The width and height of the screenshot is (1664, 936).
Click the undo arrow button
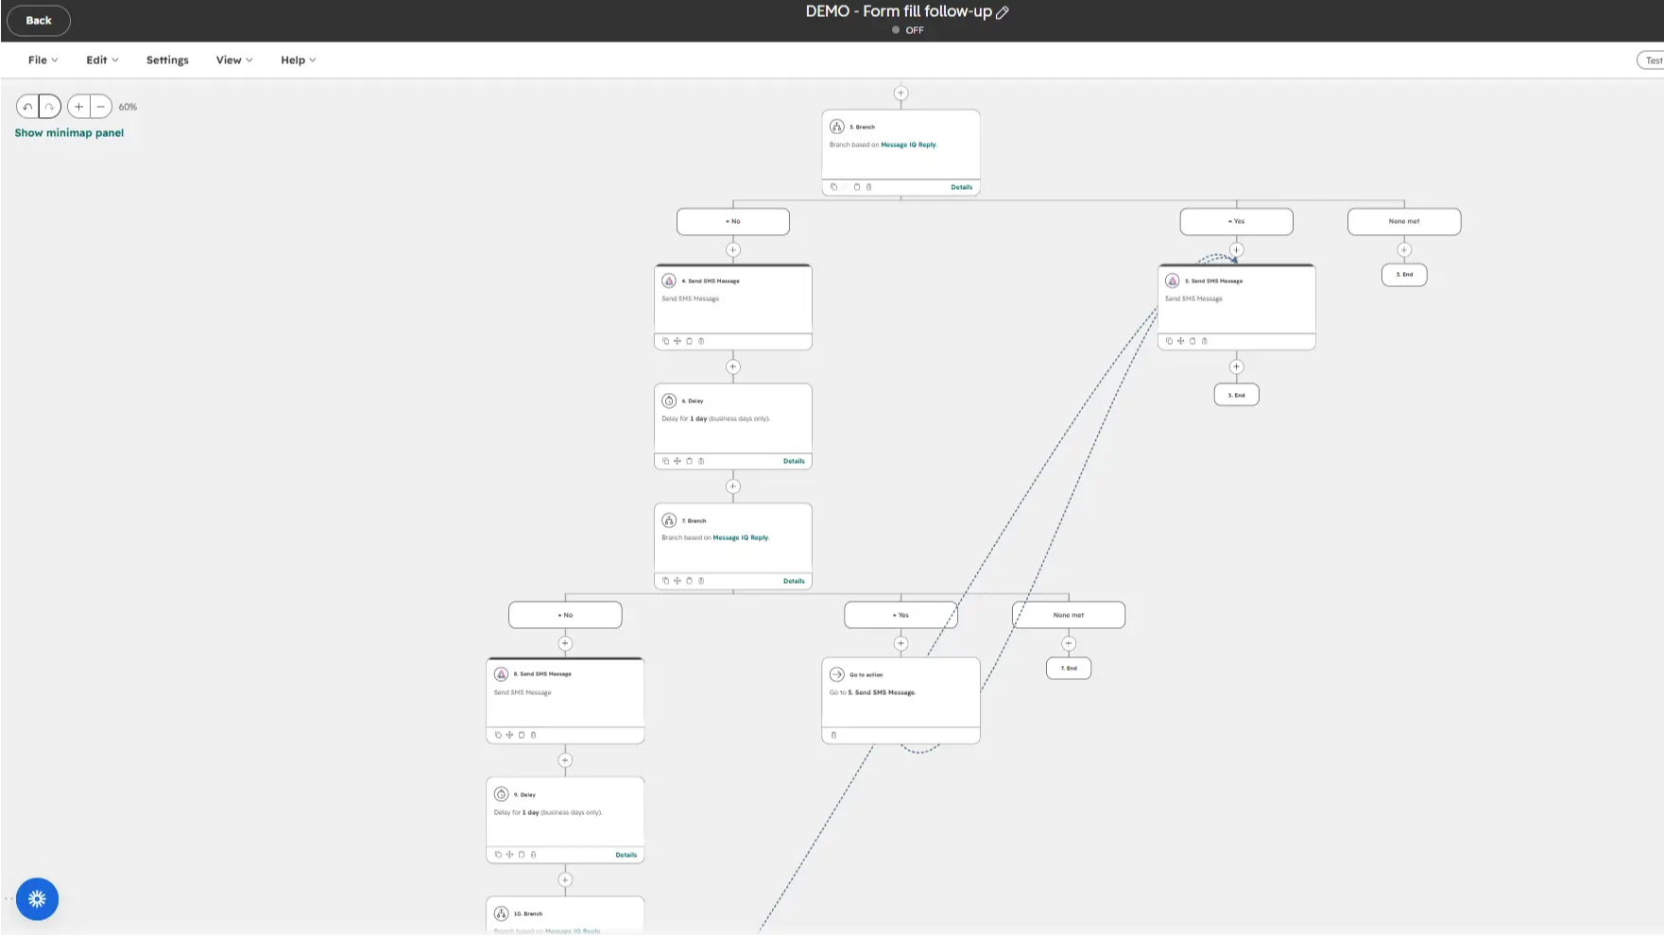(x=27, y=107)
